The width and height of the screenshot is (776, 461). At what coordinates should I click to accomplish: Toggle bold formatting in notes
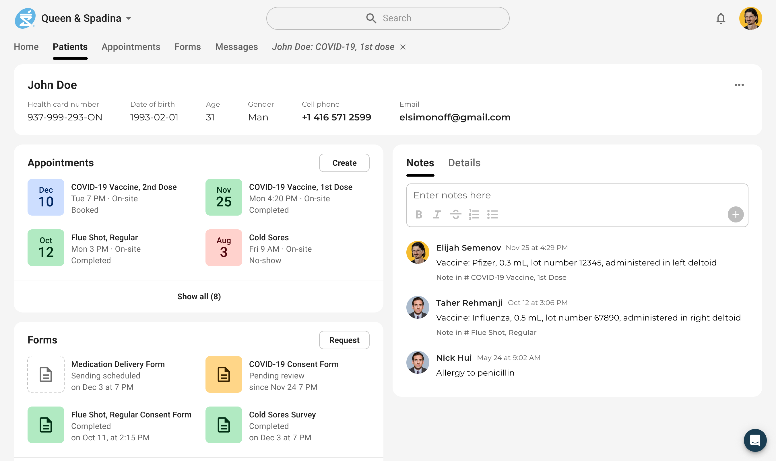tap(419, 214)
